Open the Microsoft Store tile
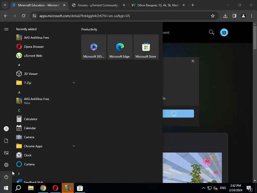The height and width of the screenshot is (193, 257). (x=146, y=47)
